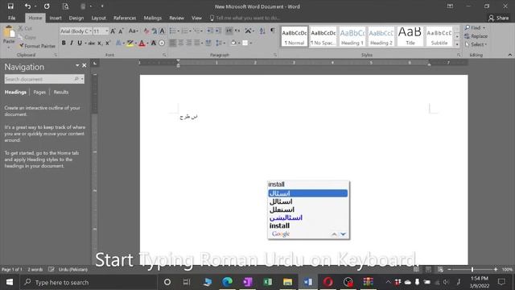Image resolution: width=515 pixels, height=290 pixels.
Task: Toggle underline formatting
Action: tap(80, 43)
